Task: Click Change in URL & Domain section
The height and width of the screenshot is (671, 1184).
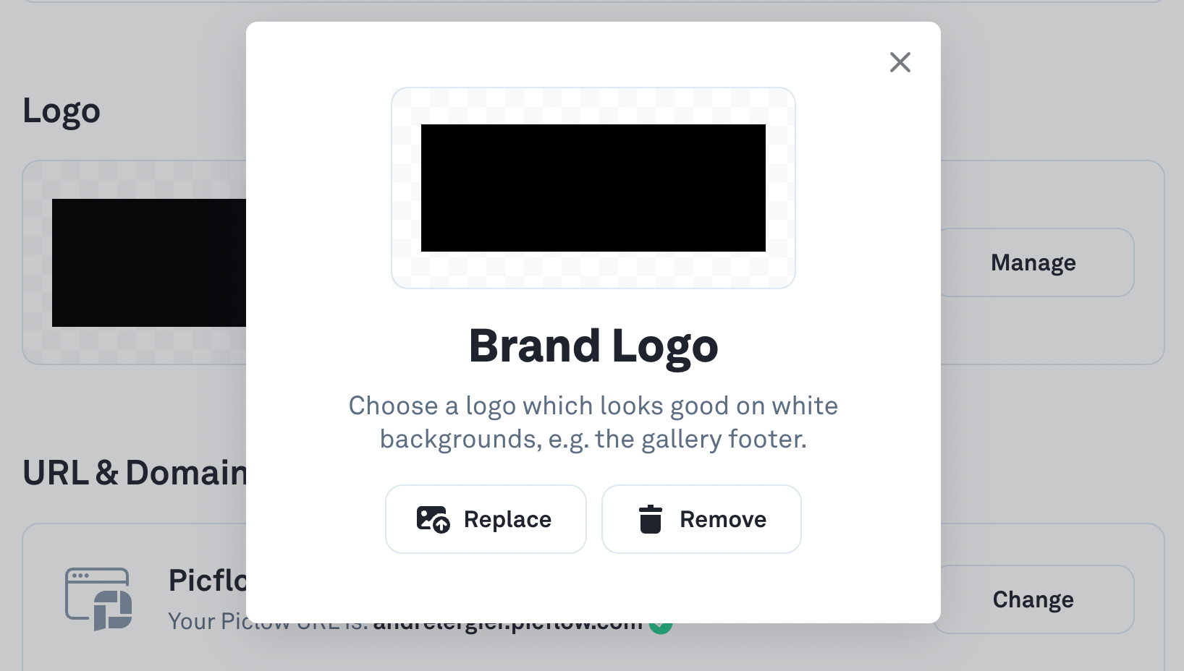Action: (1033, 599)
